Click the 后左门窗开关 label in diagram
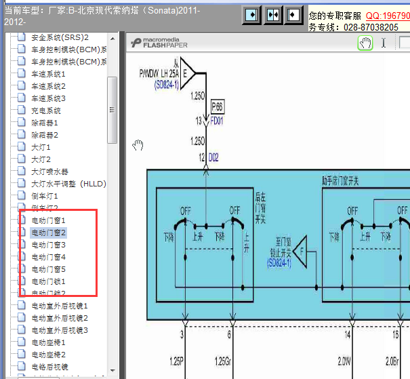 [x=260, y=208]
